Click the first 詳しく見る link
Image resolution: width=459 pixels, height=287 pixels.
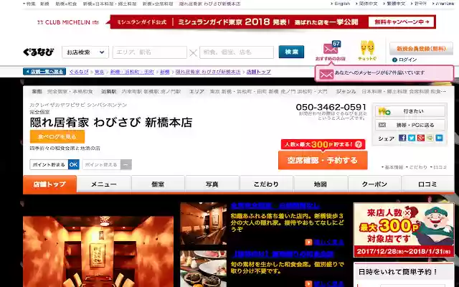point(329,243)
